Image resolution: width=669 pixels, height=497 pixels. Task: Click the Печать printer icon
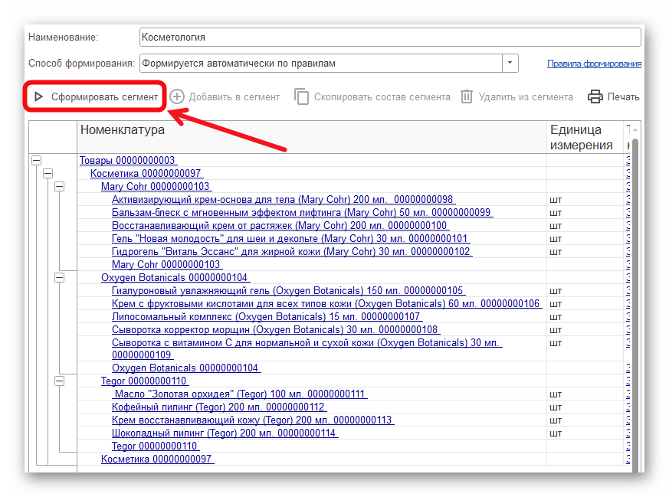tap(595, 97)
